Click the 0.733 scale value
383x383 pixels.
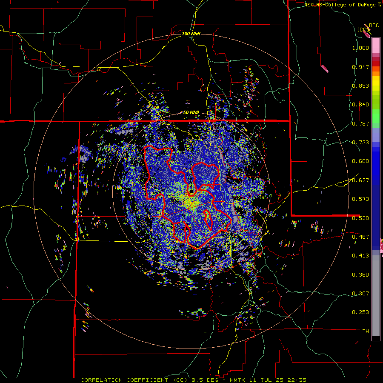(360, 143)
